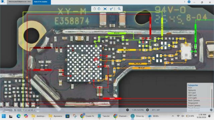This screenshot has width=214, height=120.
Task: Choose the SD Card category
Action: click(x=192, y=93)
